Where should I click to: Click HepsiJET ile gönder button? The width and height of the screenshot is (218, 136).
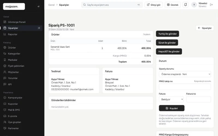tap(169, 52)
